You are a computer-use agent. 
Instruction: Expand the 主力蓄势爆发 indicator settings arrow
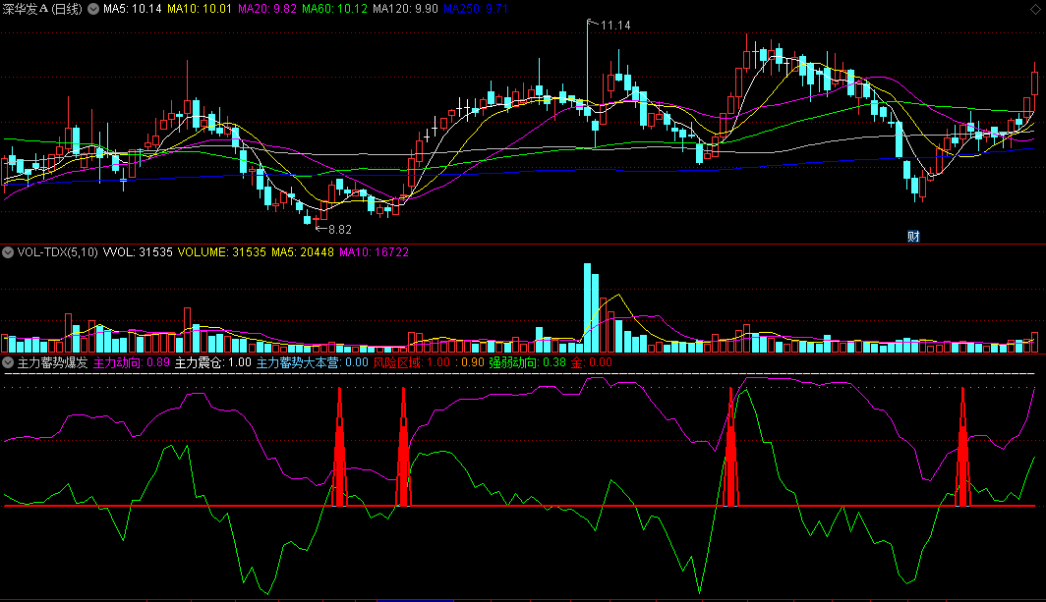(x=7, y=362)
